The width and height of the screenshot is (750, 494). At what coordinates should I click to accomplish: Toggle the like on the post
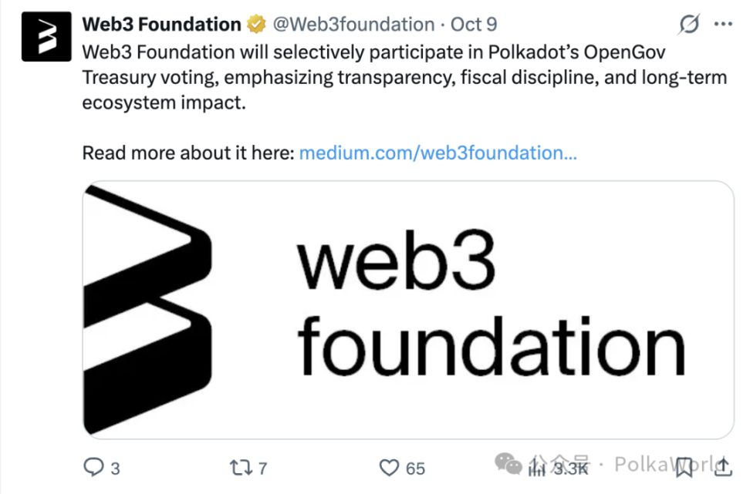(x=389, y=467)
